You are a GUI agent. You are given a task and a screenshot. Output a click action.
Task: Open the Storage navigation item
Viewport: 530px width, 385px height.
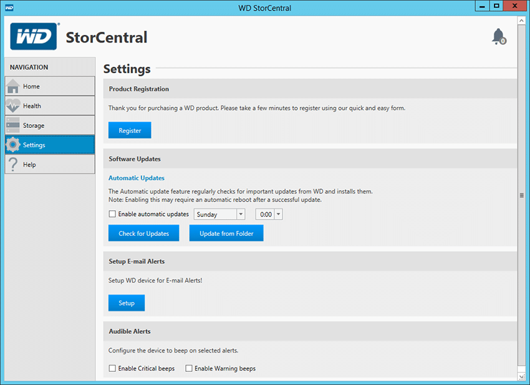[x=50, y=125]
